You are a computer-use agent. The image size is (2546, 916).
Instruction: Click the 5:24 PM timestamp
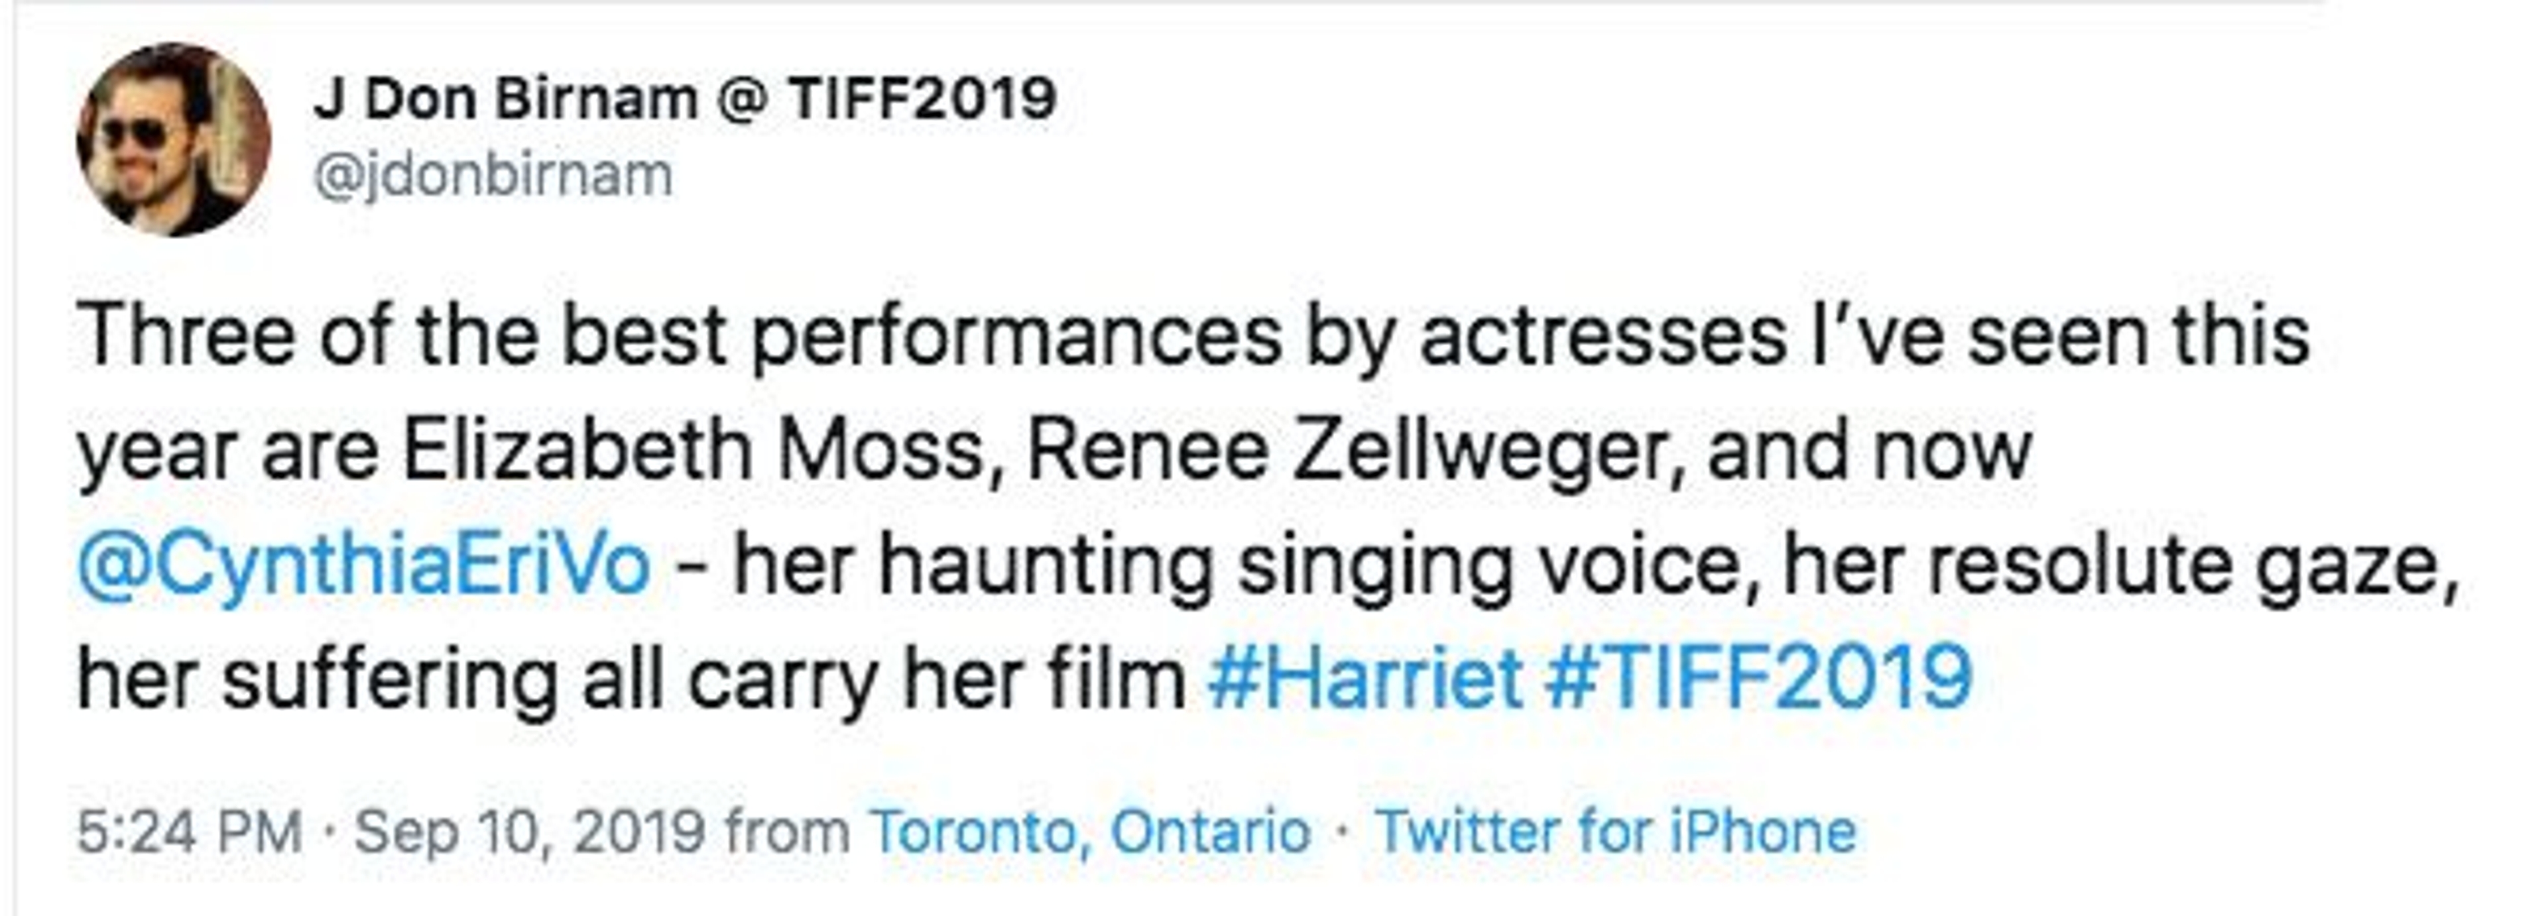189,832
